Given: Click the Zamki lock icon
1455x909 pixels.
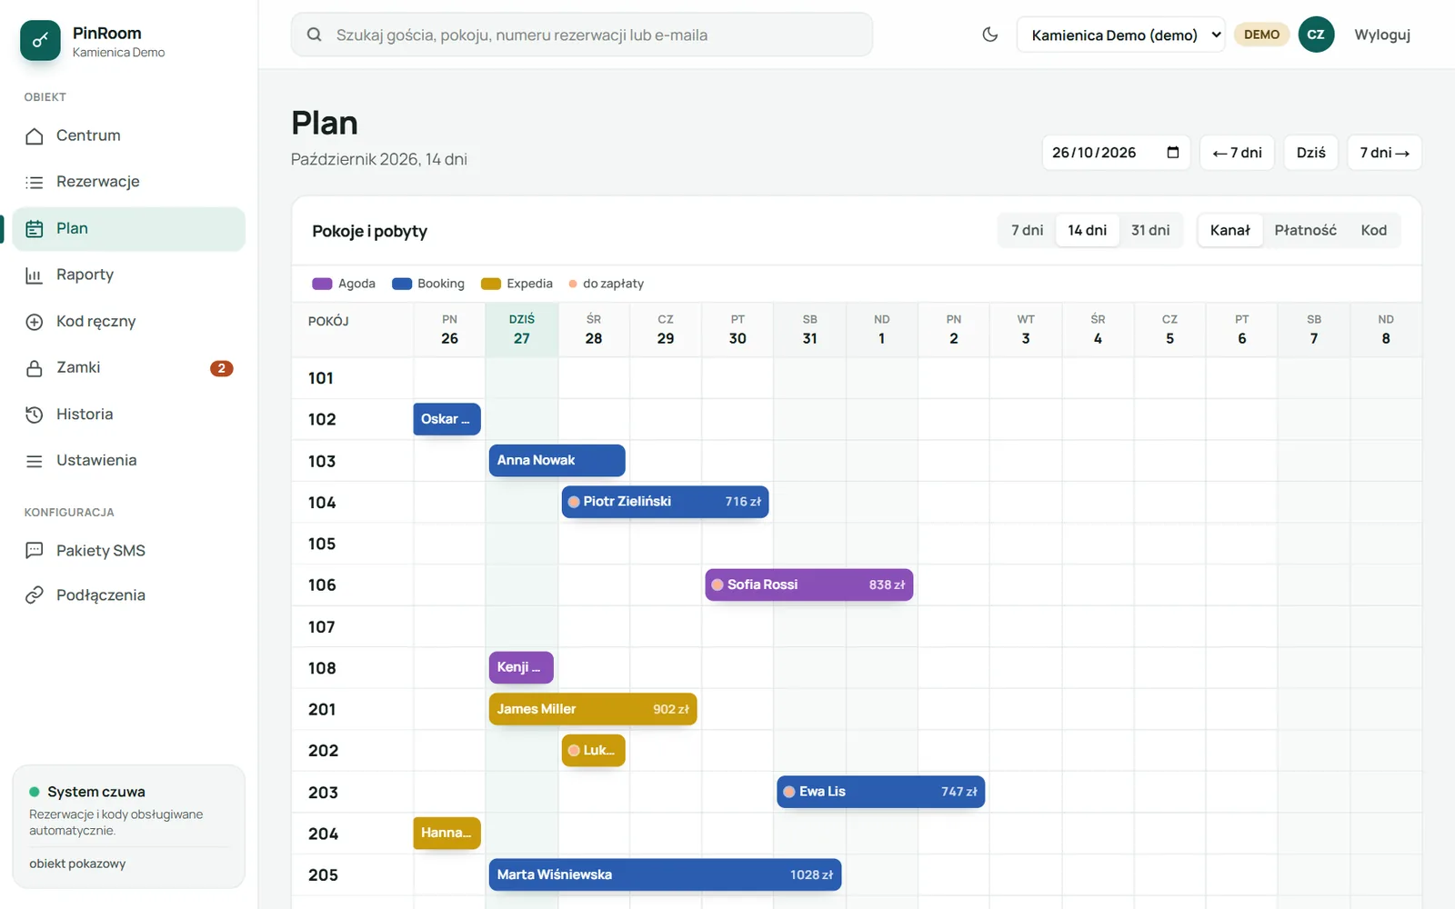Looking at the screenshot, I should tap(35, 368).
